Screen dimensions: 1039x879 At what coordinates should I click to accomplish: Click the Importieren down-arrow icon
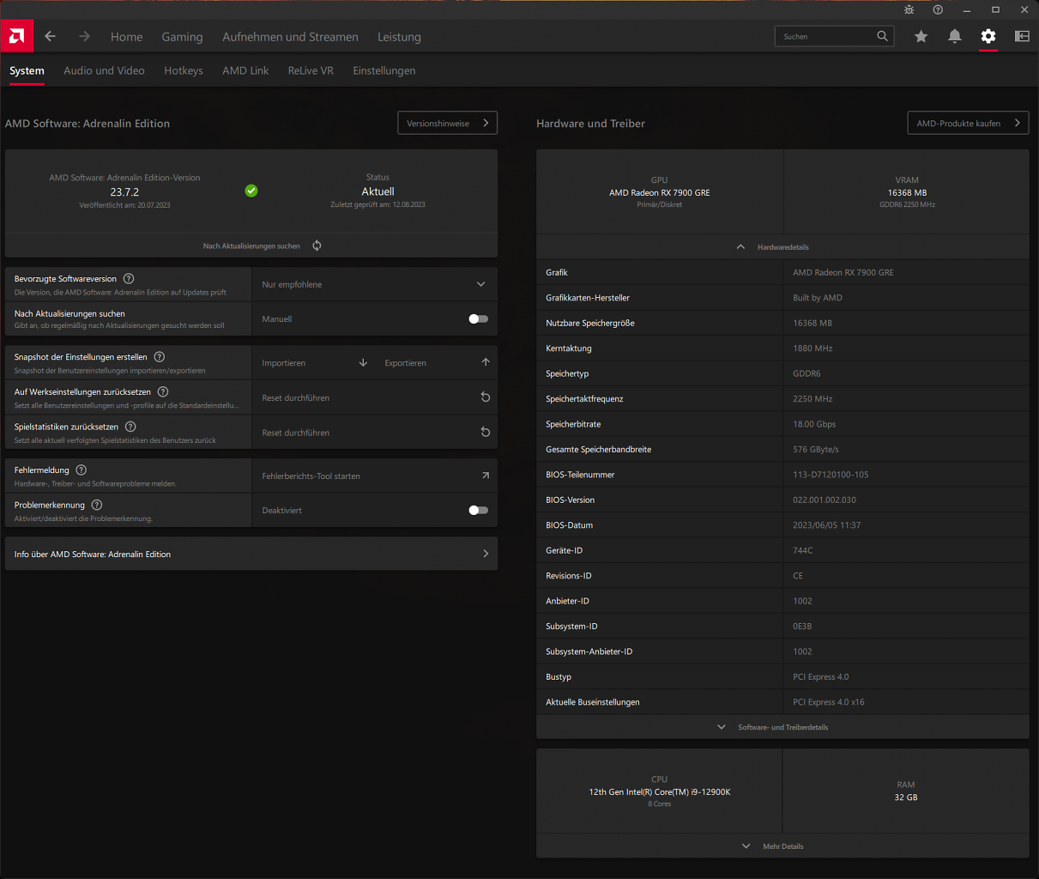(x=363, y=362)
